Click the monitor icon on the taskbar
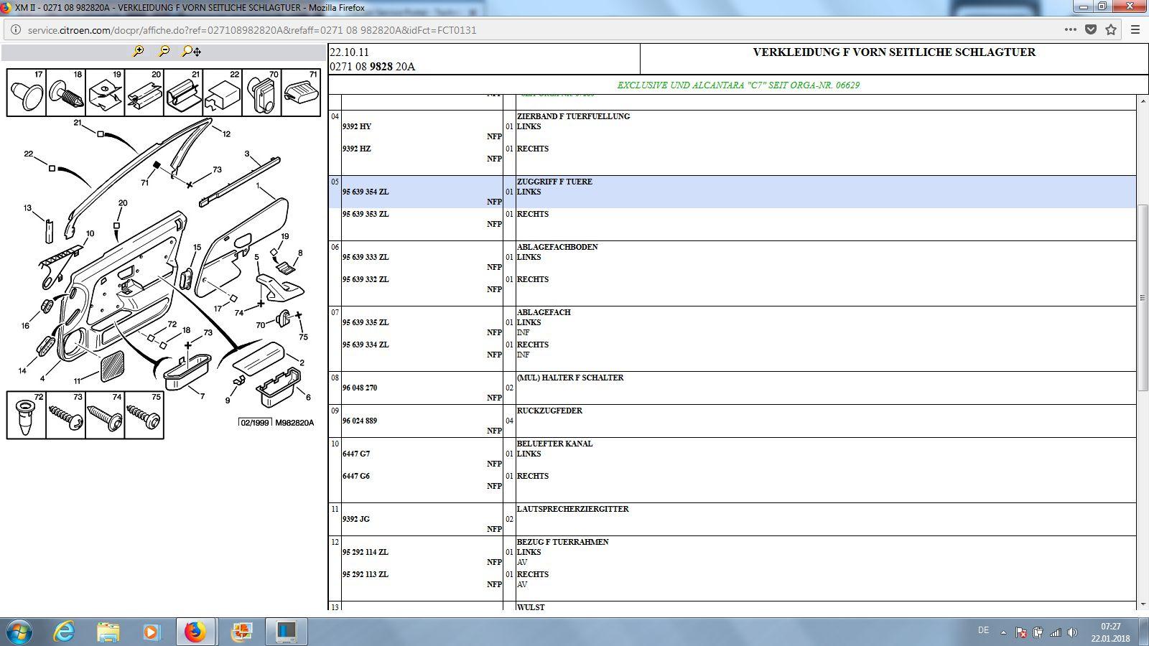1149x646 pixels. pos(287,632)
